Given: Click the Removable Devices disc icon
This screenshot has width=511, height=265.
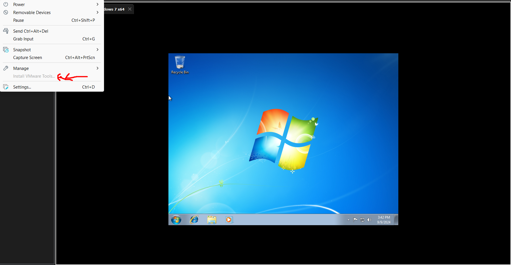Looking at the screenshot, I should (x=6, y=12).
